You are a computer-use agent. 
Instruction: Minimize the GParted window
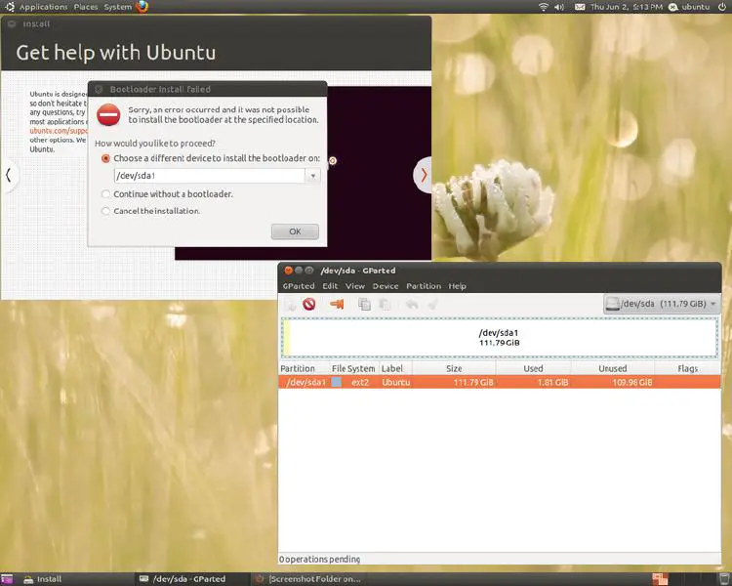coord(299,271)
